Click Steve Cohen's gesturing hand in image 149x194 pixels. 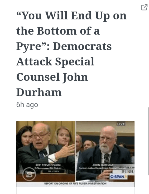[65, 151]
